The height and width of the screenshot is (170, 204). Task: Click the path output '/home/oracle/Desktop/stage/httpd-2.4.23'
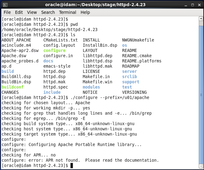(50, 30)
